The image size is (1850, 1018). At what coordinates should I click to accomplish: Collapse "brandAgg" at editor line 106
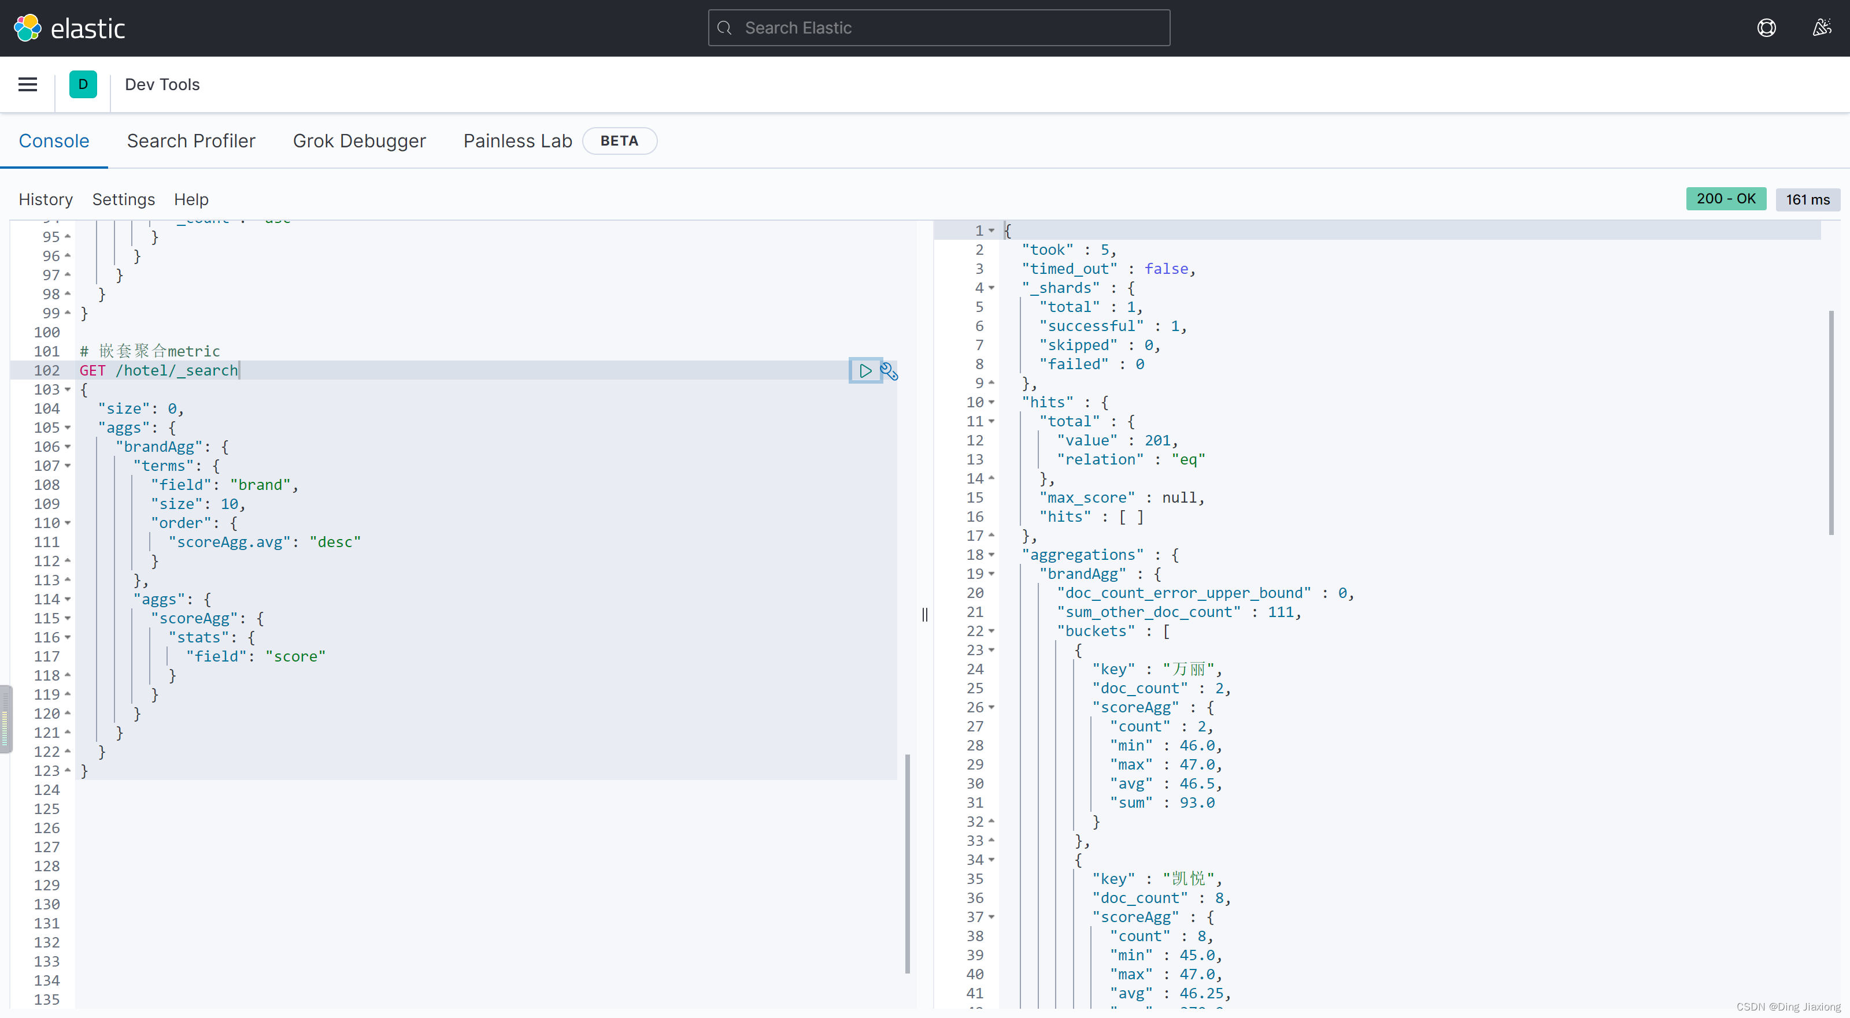[x=68, y=447]
